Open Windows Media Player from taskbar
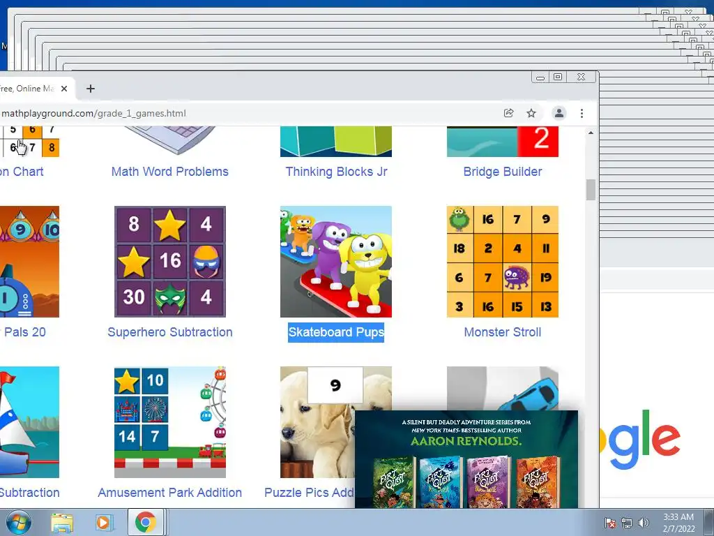The image size is (714, 536). coord(103,523)
